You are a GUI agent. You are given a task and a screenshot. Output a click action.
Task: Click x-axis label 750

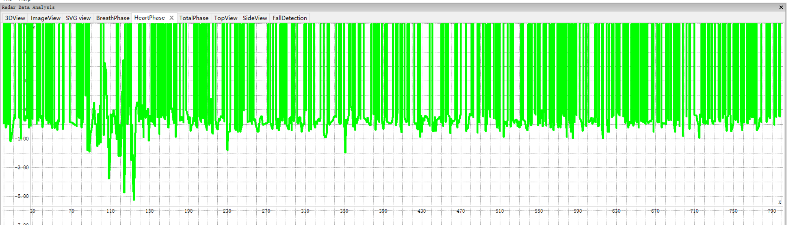click(x=733, y=211)
